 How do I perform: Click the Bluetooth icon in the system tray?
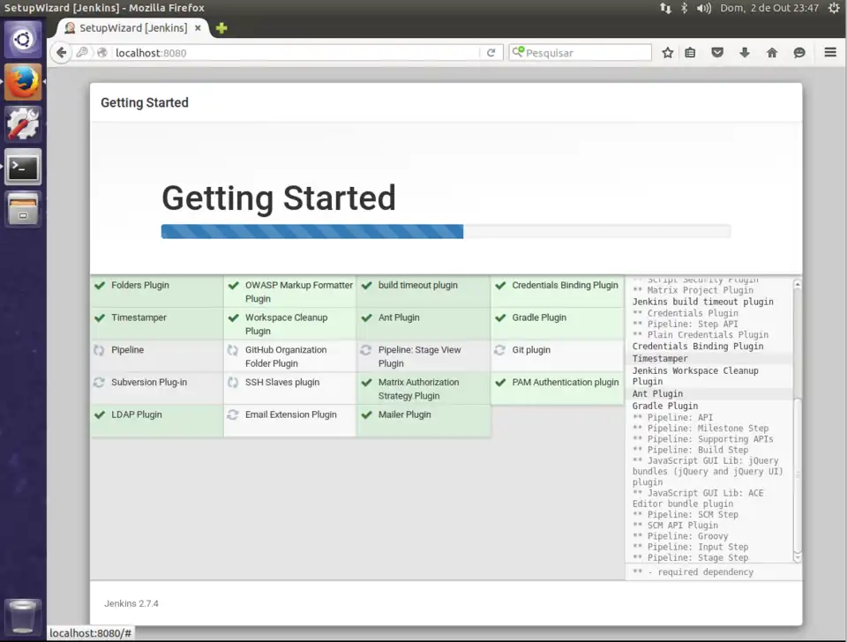pos(686,8)
